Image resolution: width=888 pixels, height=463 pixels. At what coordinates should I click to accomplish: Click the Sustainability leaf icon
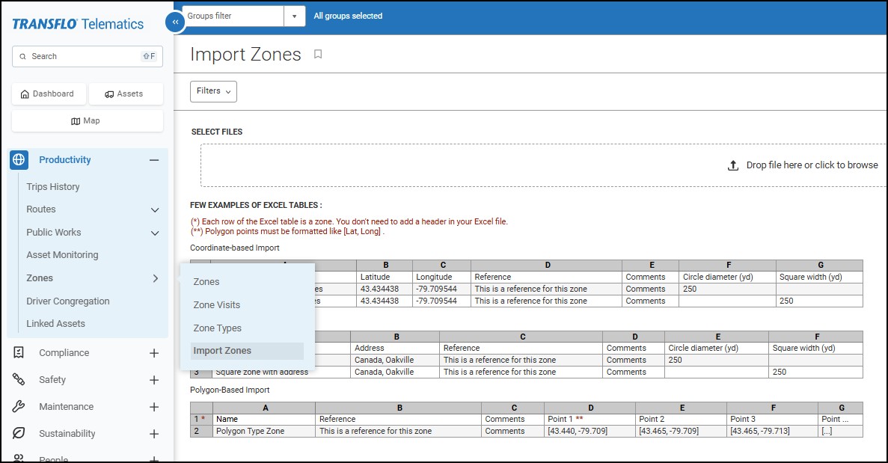pos(19,434)
